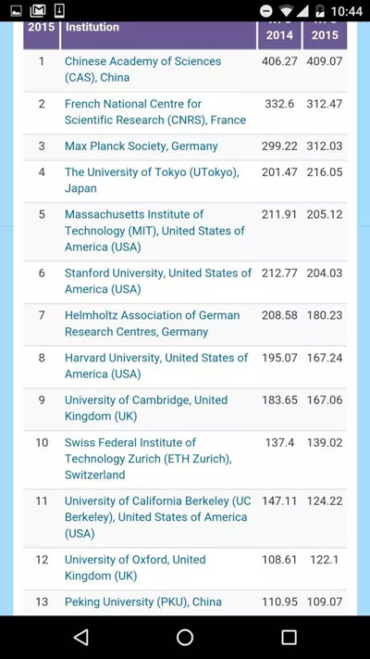Tap the download notification icon in status bar
This screenshot has width=370, height=659.
pos(59,10)
